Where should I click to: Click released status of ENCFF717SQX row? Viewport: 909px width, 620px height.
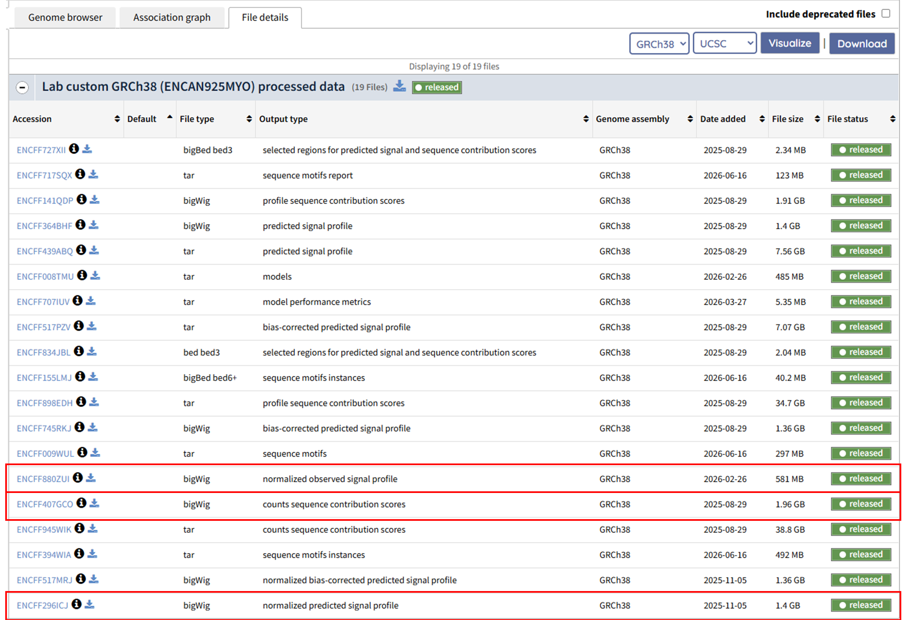[x=861, y=175]
